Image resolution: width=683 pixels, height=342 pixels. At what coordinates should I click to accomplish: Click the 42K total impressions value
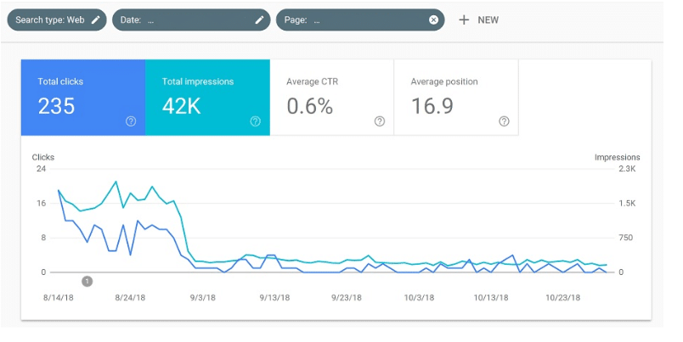tap(182, 106)
